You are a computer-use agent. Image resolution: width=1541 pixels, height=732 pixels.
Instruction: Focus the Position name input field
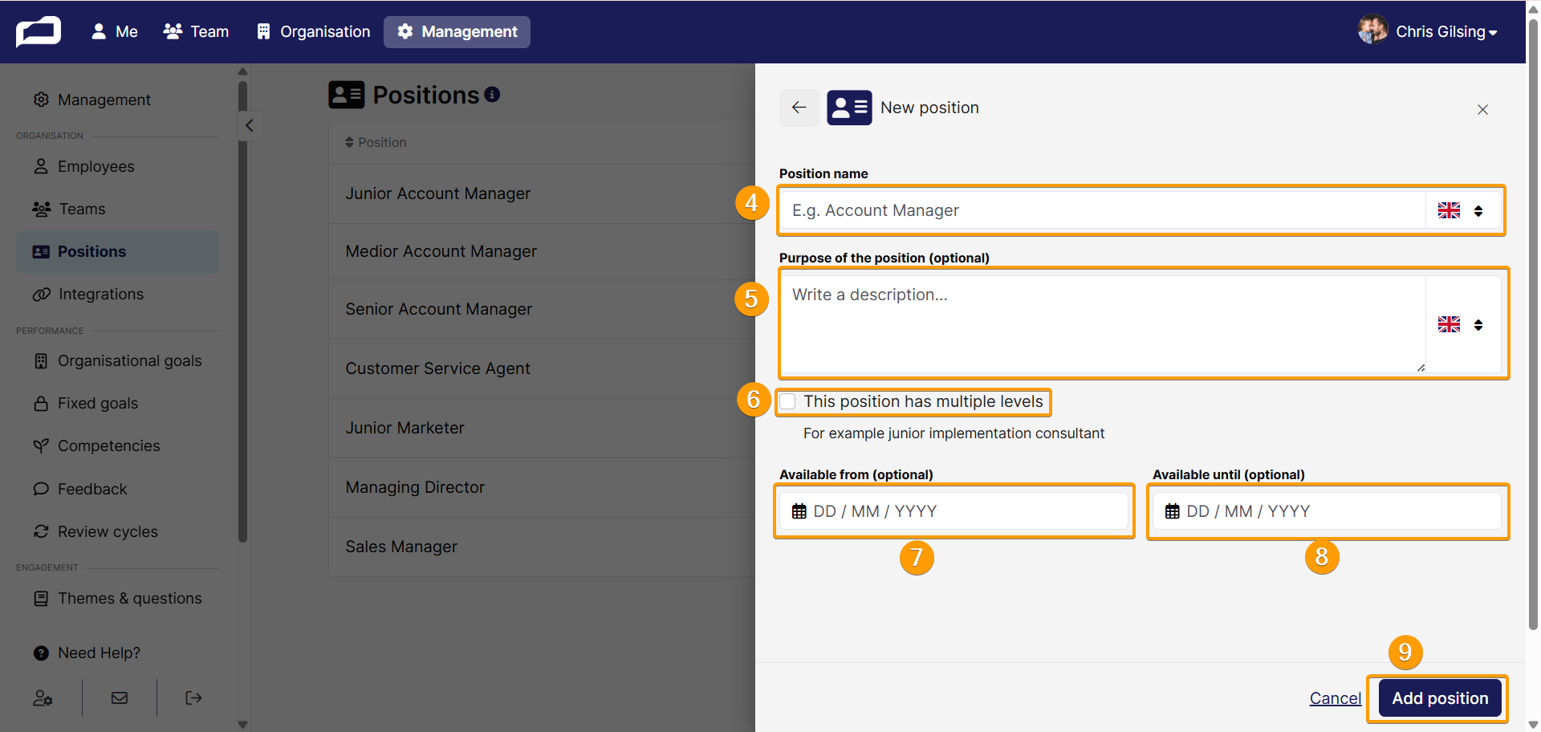[x=1103, y=210]
